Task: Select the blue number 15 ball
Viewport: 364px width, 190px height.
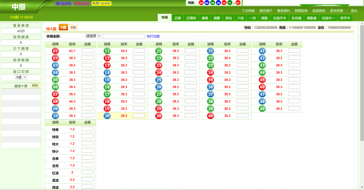Action: (x=107, y=80)
